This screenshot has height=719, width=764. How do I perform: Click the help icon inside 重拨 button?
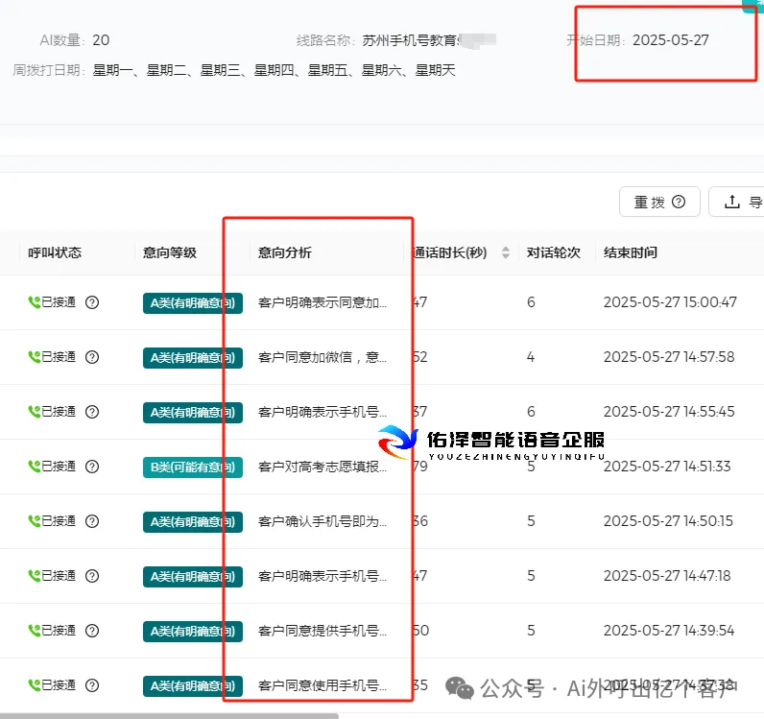(x=679, y=202)
